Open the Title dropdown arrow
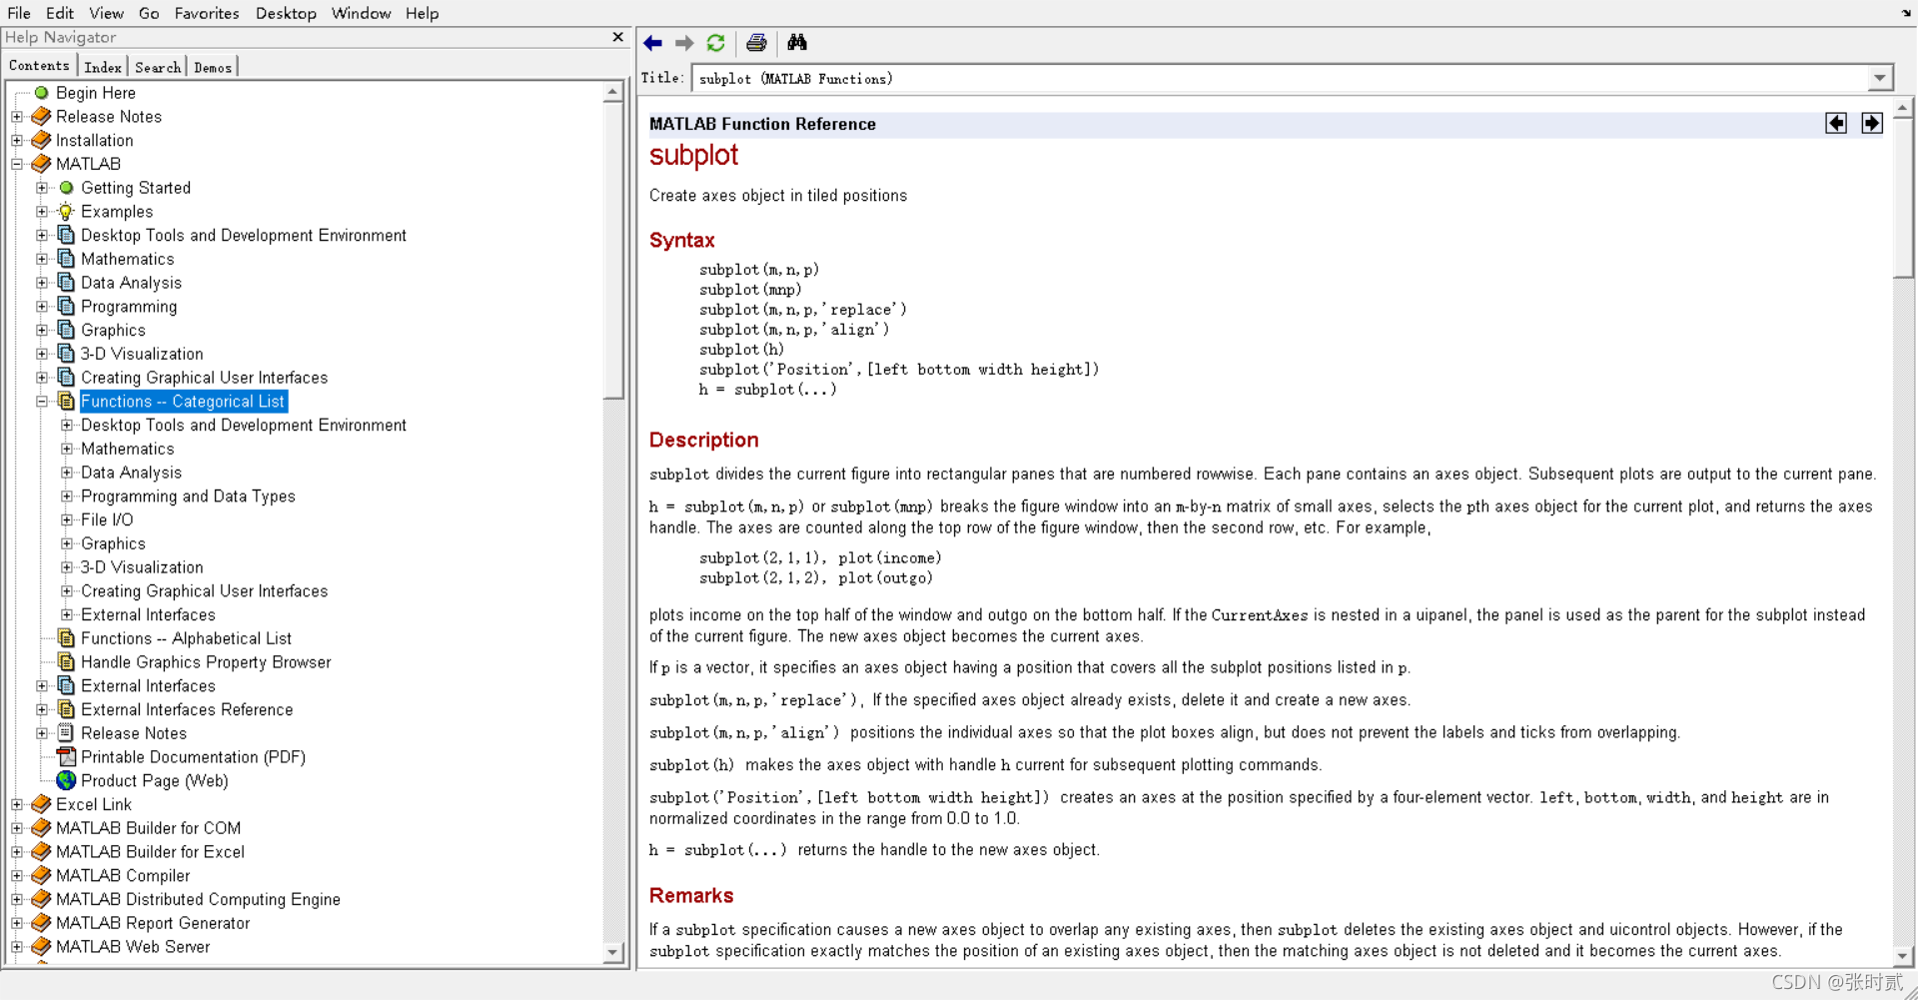The width and height of the screenshot is (1918, 1000). point(1879,78)
